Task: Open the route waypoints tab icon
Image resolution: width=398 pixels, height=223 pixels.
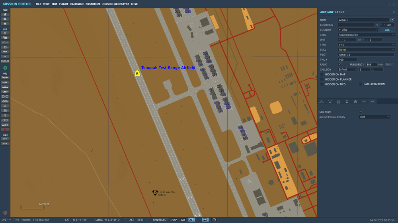Action: [321, 102]
